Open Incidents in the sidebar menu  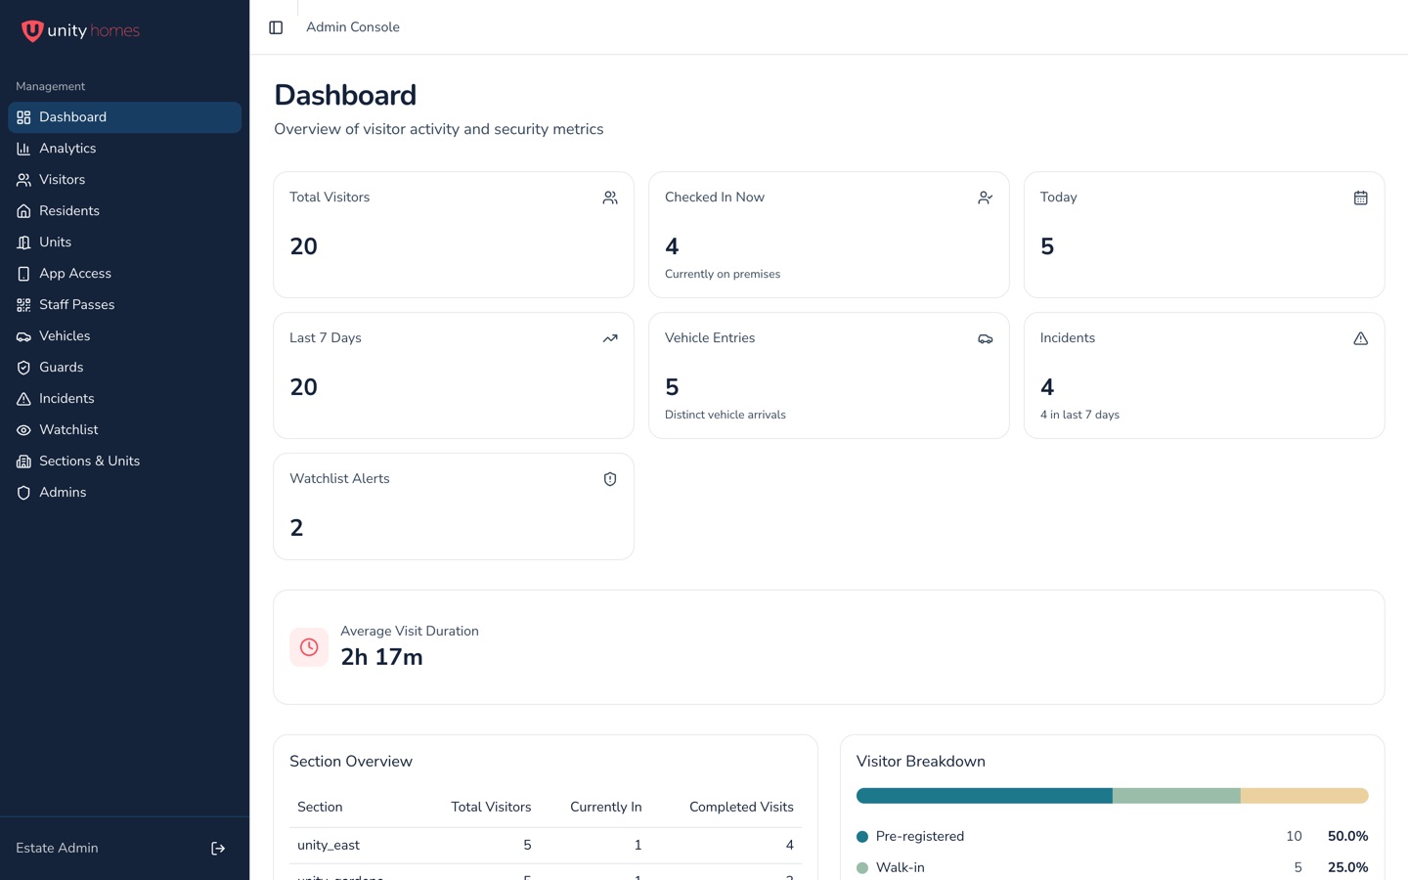125,399
